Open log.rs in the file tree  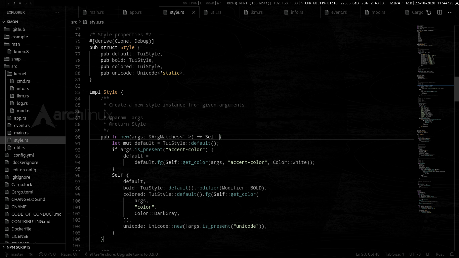(x=22, y=103)
